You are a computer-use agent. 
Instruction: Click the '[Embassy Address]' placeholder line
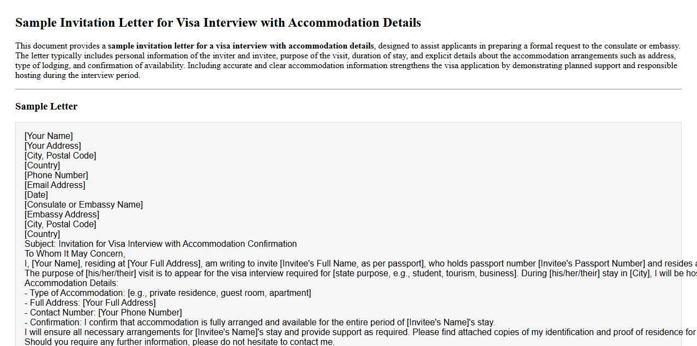(x=62, y=215)
